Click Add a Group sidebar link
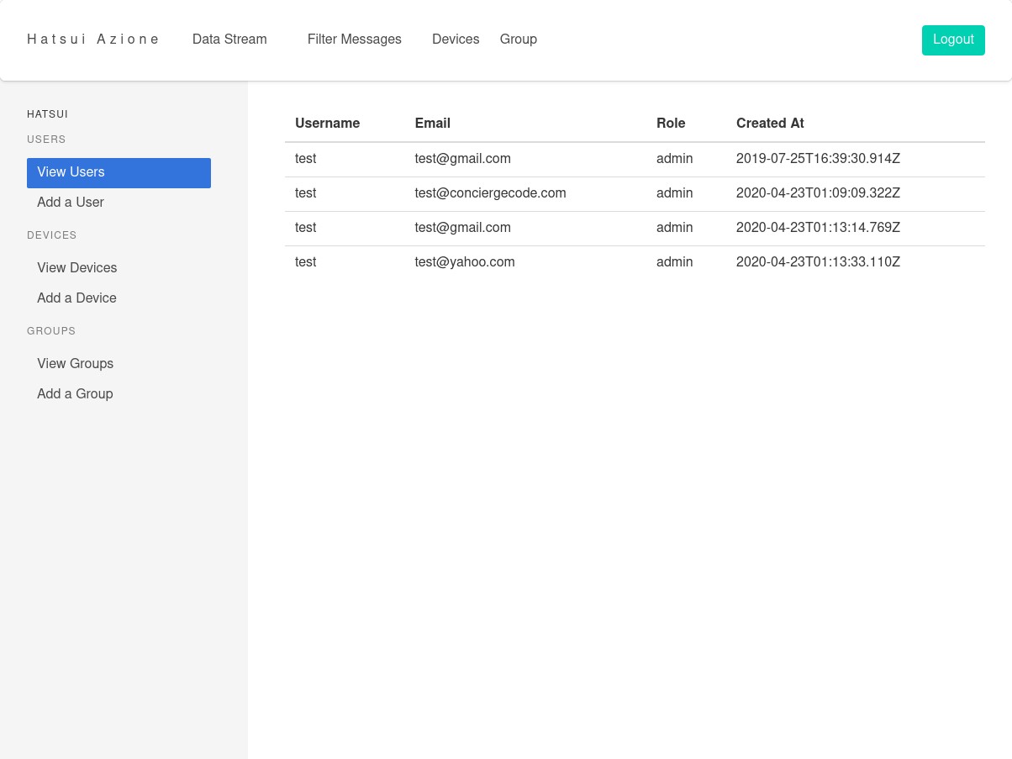Screen dimensions: 1012x759 [75, 394]
